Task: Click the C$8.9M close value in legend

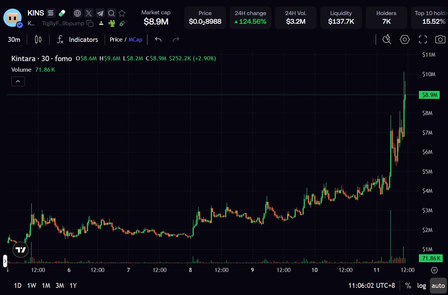Action: pyautogui.click(x=156, y=58)
